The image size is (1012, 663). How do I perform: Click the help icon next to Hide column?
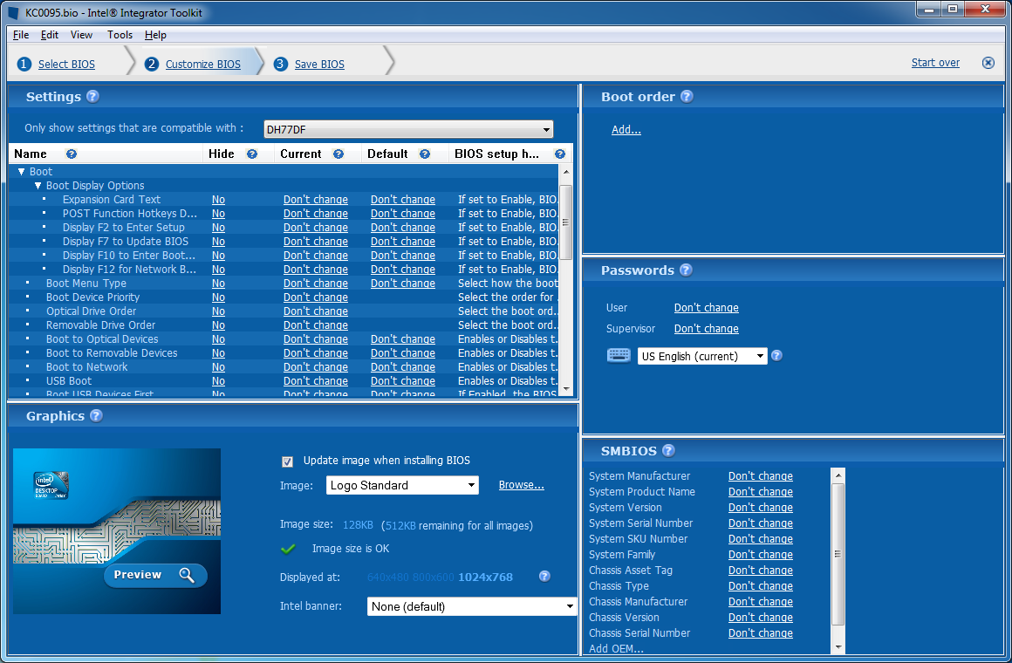tap(252, 154)
